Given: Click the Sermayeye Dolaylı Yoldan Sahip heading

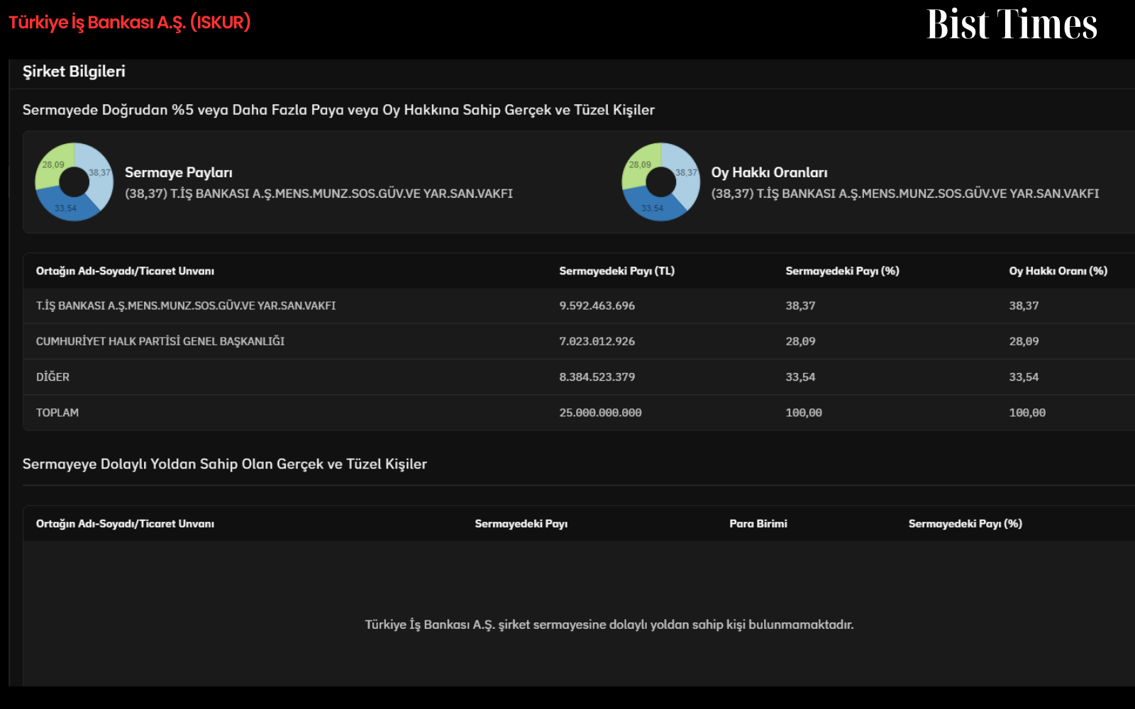Looking at the screenshot, I should coord(225,464).
